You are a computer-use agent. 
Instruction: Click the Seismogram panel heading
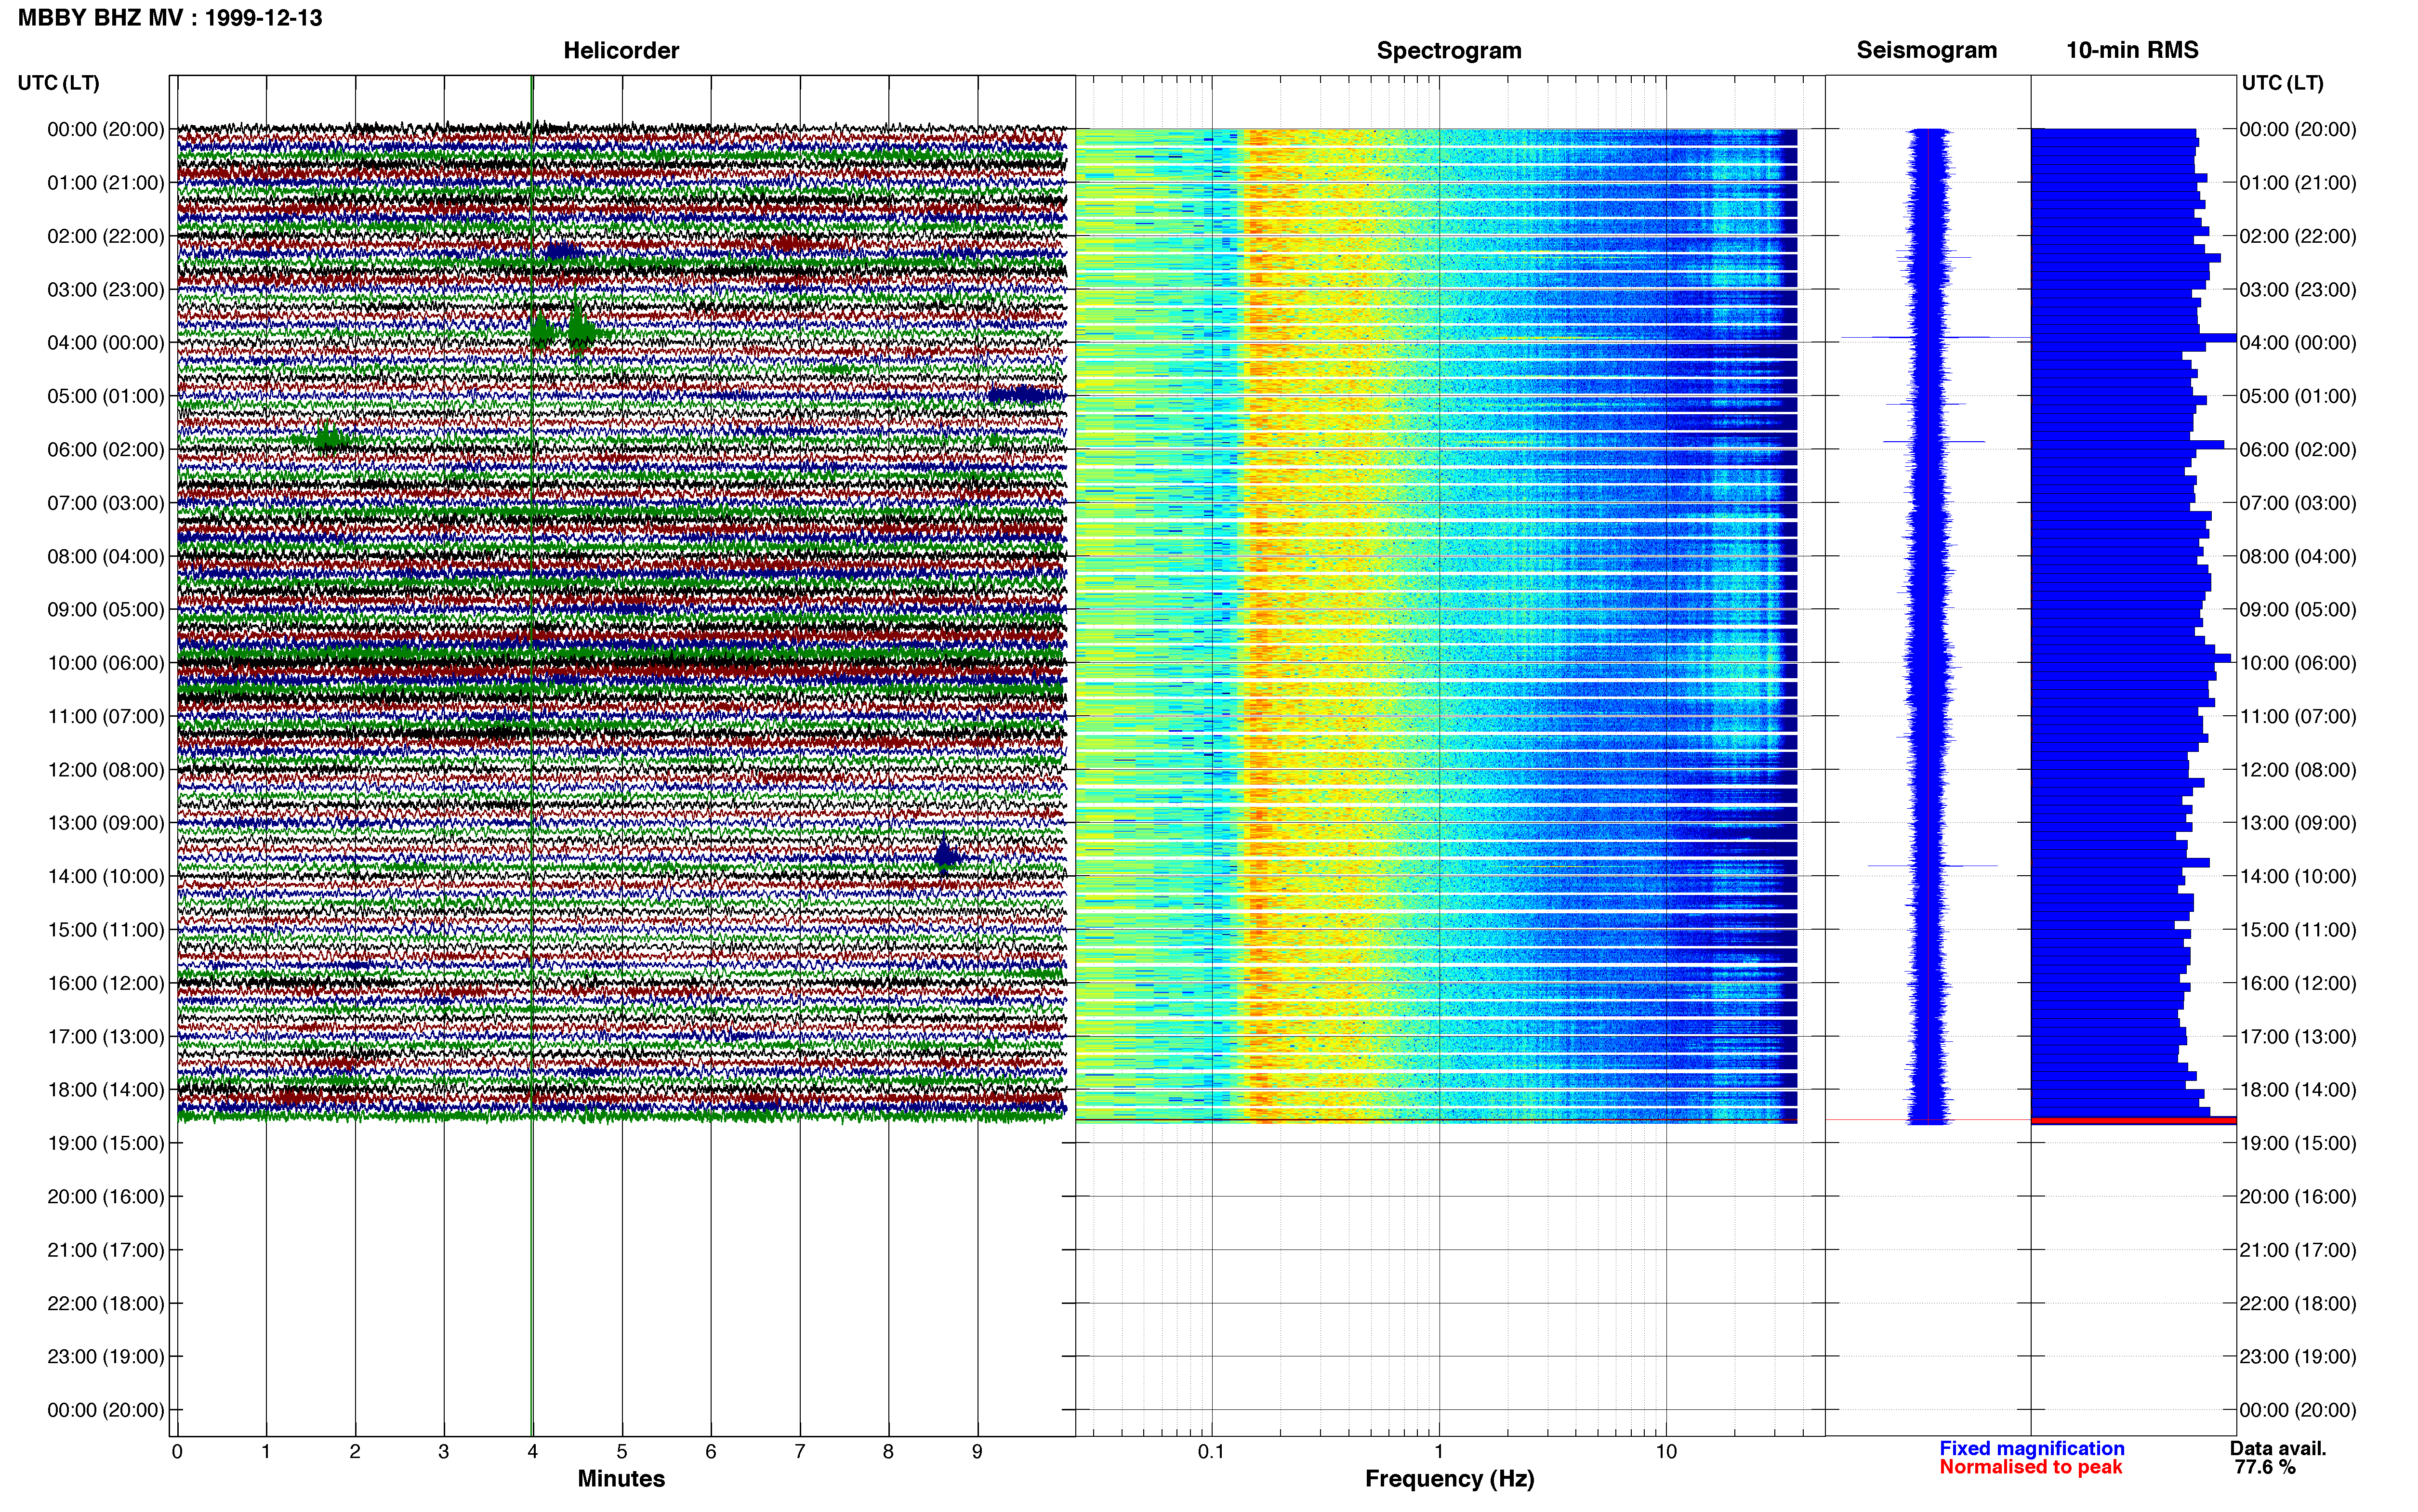coord(1927,50)
